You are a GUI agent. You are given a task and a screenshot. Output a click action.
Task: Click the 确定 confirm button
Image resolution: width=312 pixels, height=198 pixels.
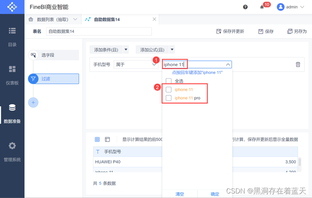pyautogui.click(x=215, y=194)
